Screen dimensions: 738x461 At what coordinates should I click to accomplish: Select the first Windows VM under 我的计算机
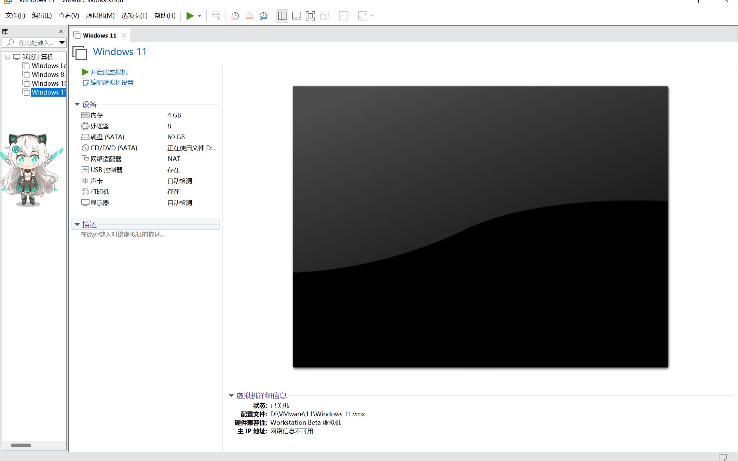click(49, 66)
